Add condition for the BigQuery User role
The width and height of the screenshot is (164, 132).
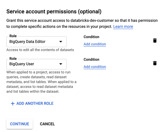95,67
